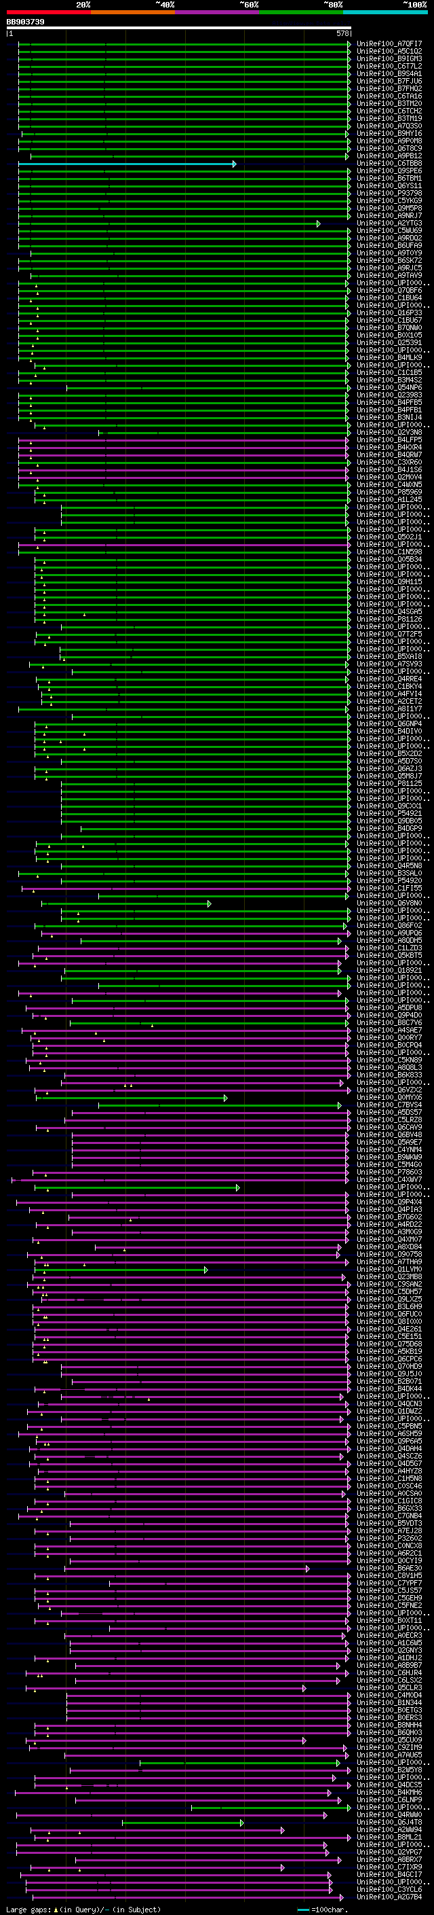Open hit UniRef100_Q9SPE6
This screenshot has height=1915, width=434.
coord(389,171)
